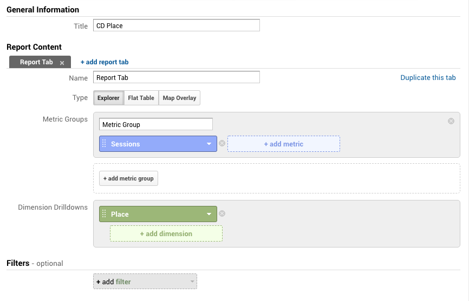Click the add metric group button
Viewport: 469px width, 301px height.
(128, 178)
